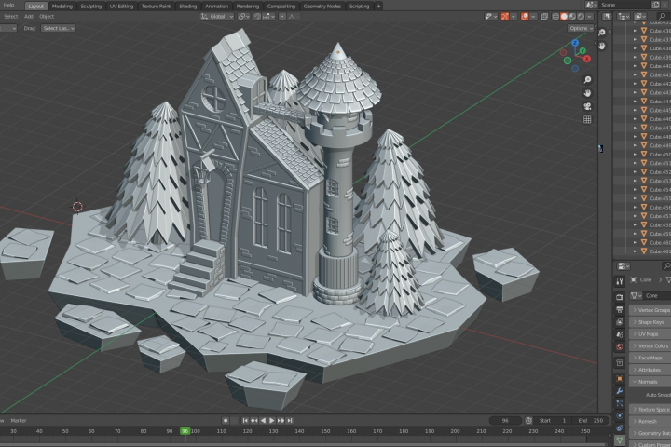Open the Shading workspace tab

[188, 6]
